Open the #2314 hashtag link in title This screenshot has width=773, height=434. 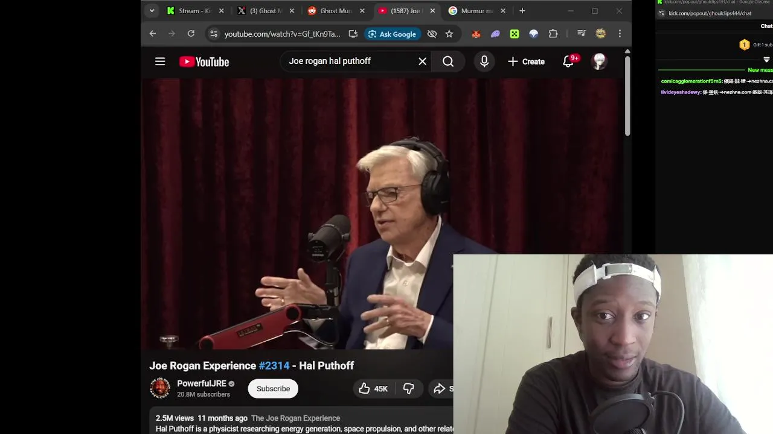[274, 366]
